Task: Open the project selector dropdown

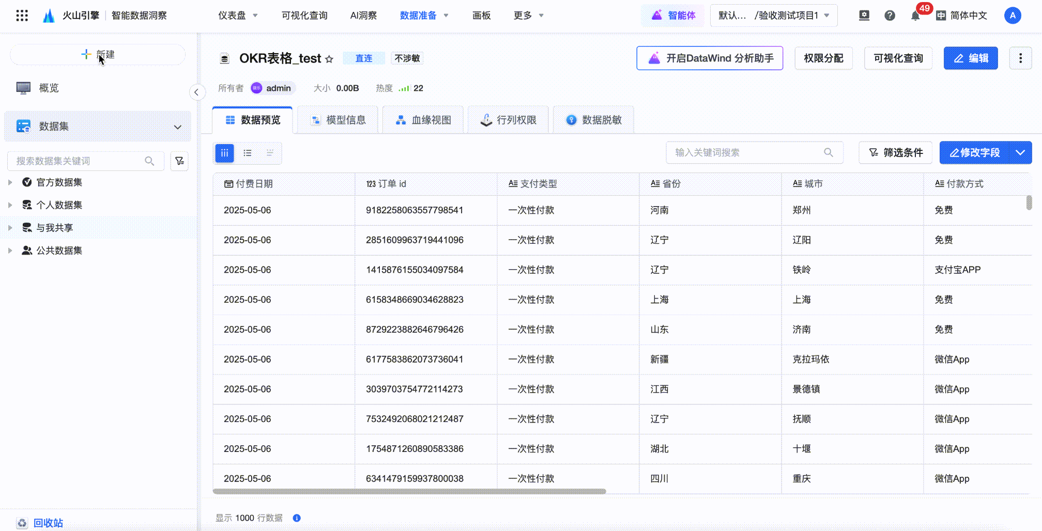Action: pyautogui.click(x=774, y=15)
